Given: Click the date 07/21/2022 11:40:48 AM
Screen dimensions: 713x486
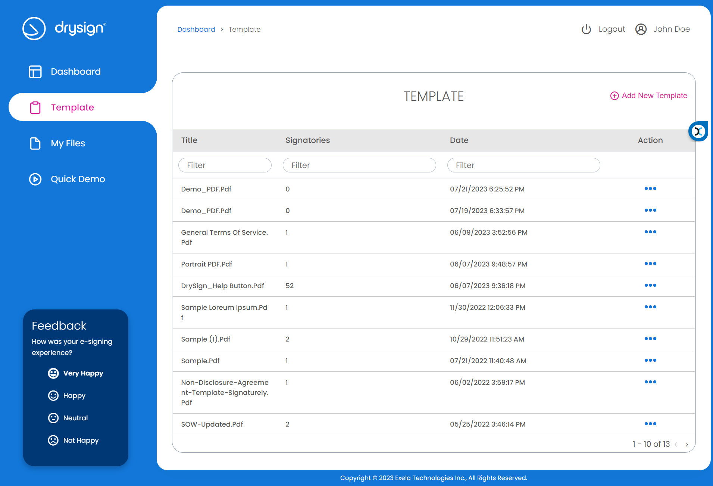Looking at the screenshot, I should pos(488,361).
